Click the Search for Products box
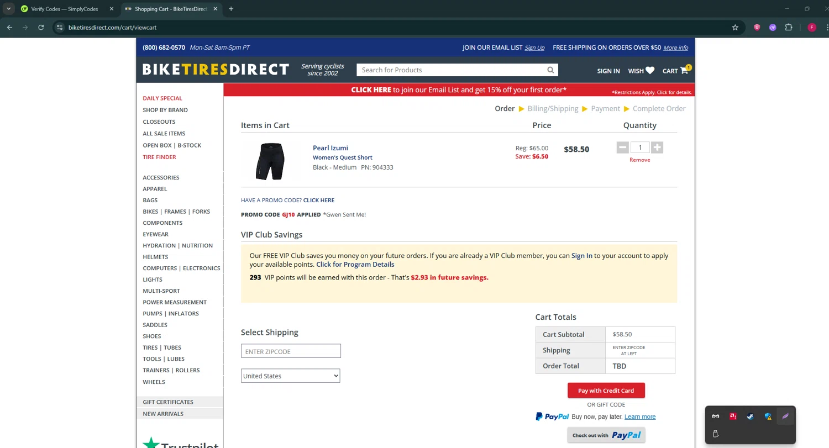Viewport: 829px width, 448px height. point(450,70)
